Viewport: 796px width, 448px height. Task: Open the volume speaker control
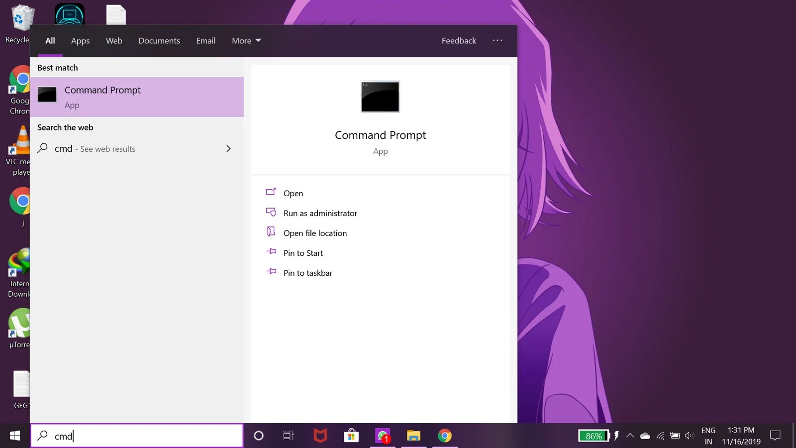[x=689, y=436]
